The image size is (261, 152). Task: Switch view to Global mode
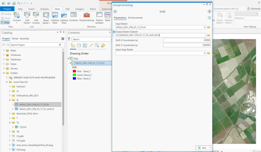[6, 14]
